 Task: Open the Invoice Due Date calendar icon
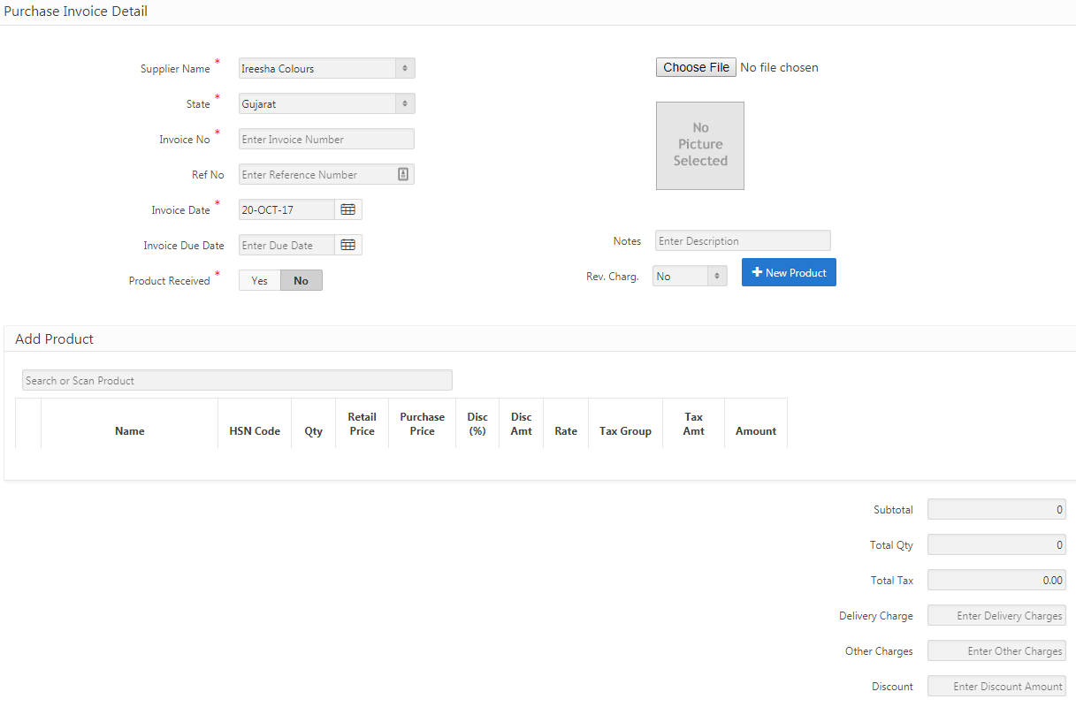click(x=348, y=245)
